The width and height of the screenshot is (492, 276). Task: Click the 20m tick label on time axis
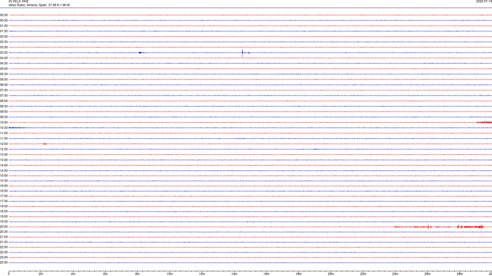[331, 274]
